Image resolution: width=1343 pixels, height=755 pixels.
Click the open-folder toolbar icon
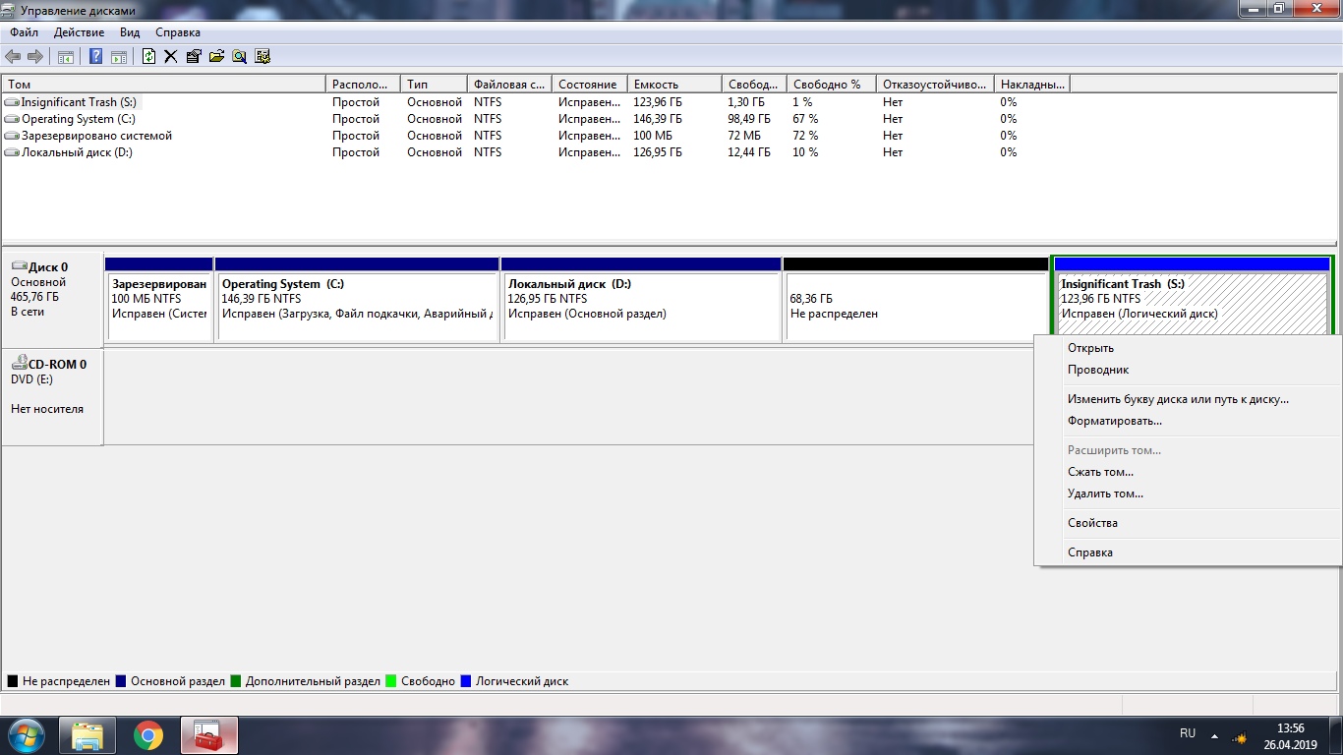click(x=216, y=56)
